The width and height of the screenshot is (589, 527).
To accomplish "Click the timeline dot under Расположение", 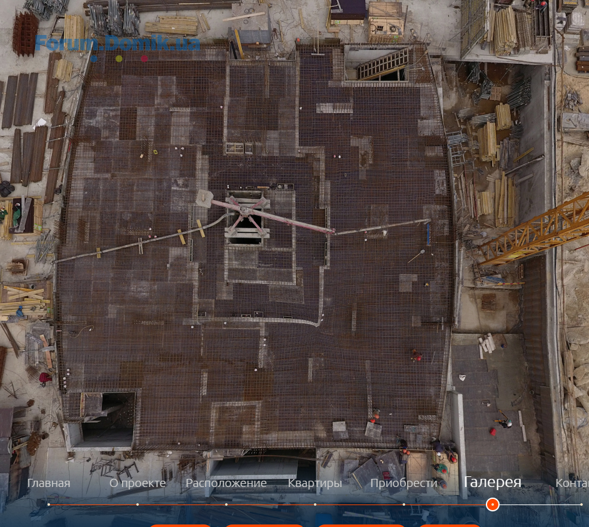I will coord(226,504).
